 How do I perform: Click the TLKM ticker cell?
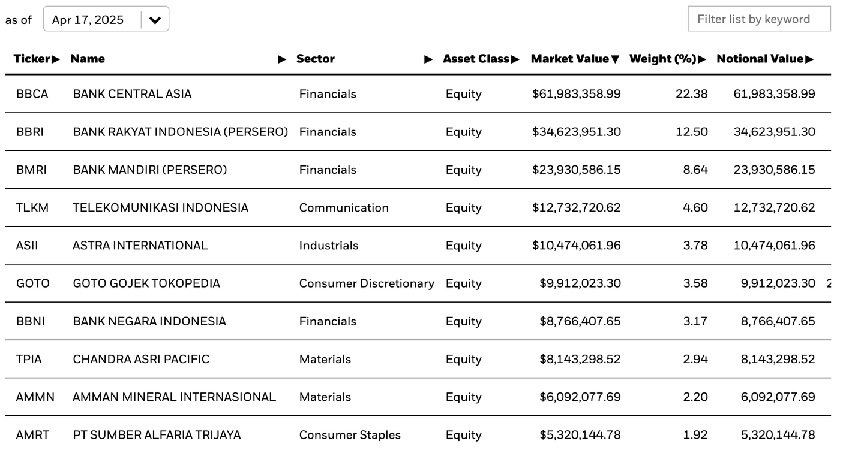(32, 208)
